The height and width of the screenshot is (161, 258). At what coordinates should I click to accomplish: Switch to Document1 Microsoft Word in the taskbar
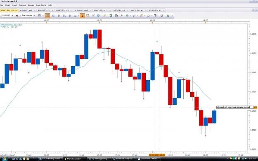click(x=148, y=159)
